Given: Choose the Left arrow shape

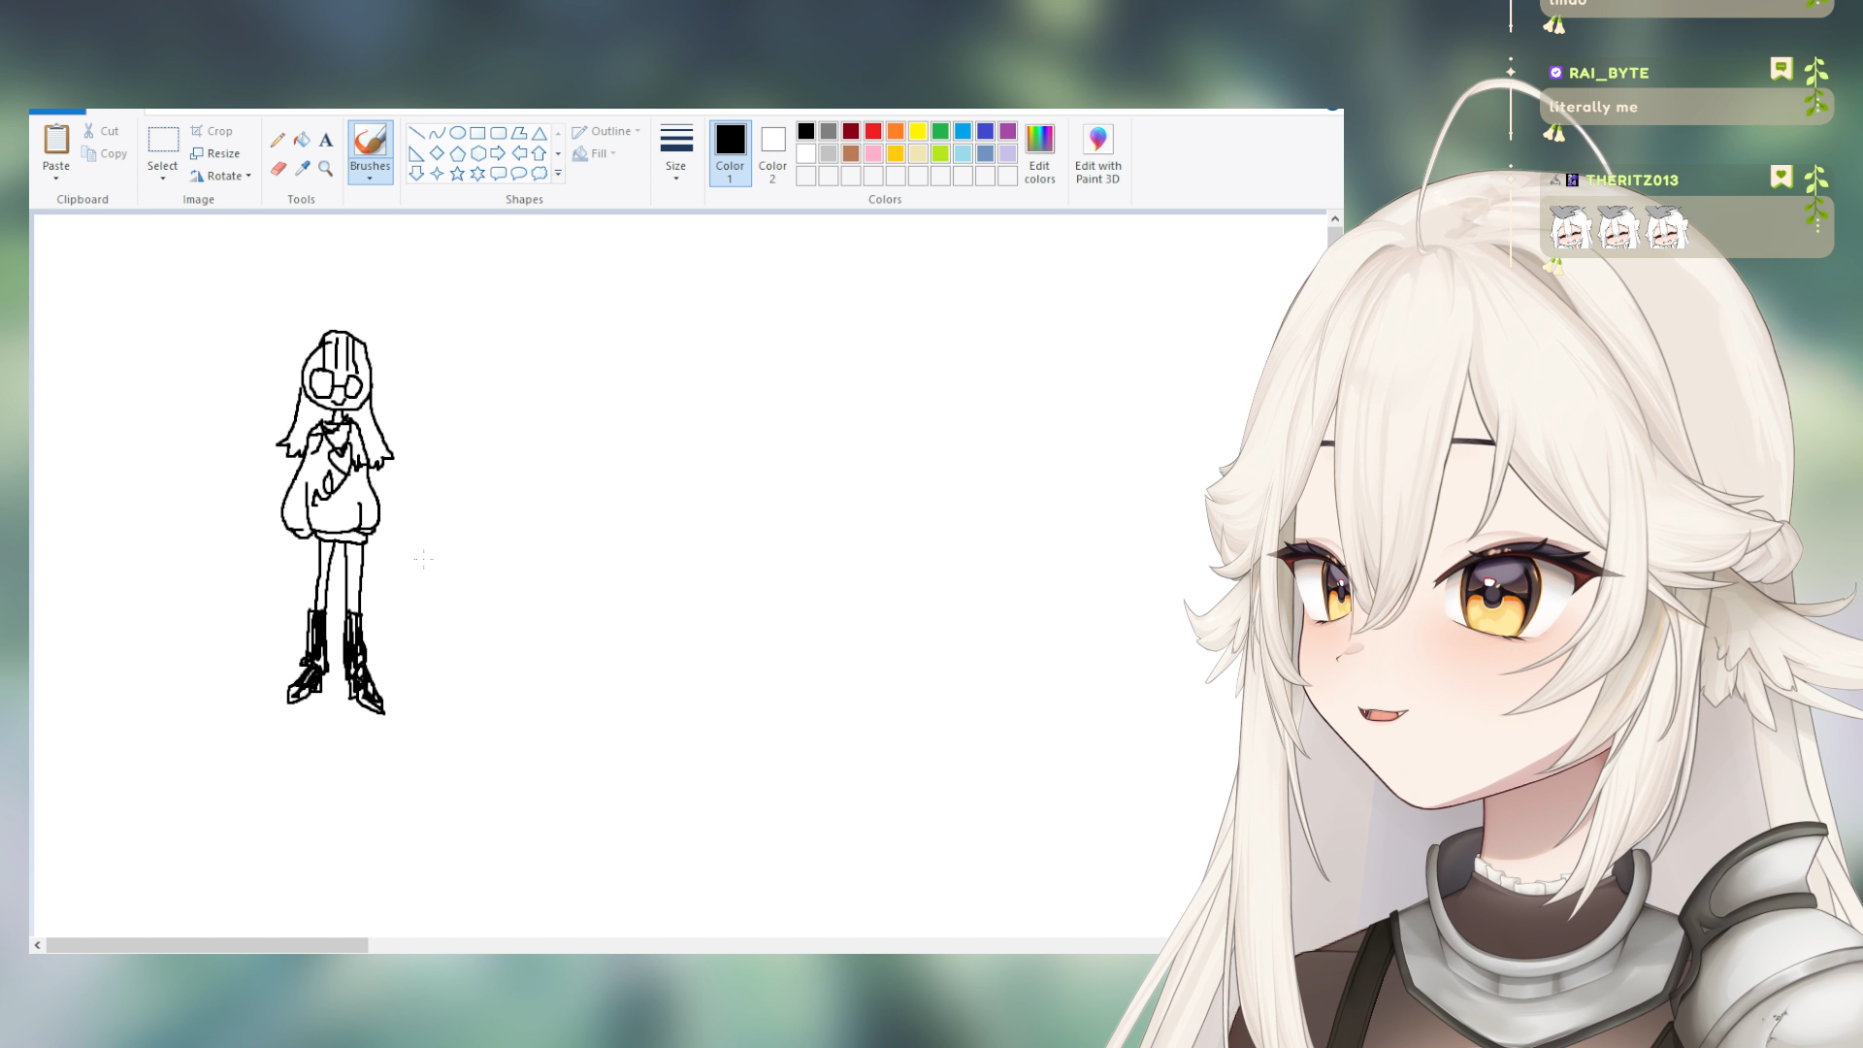Looking at the screenshot, I should tap(518, 153).
